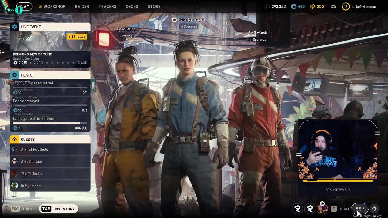
Task: Click the second party member logo icon
Action: (x=310, y=209)
